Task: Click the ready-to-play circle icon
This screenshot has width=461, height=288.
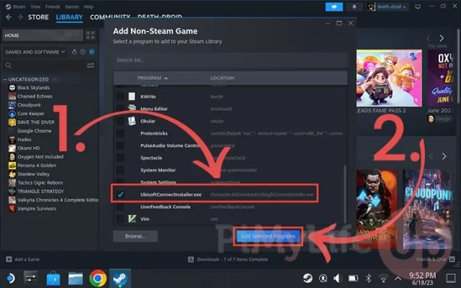Action: point(91,52)
